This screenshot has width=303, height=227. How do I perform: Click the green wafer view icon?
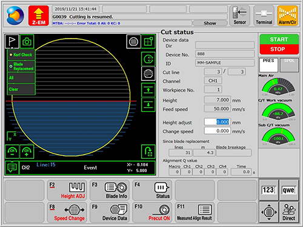coord(148,59)
